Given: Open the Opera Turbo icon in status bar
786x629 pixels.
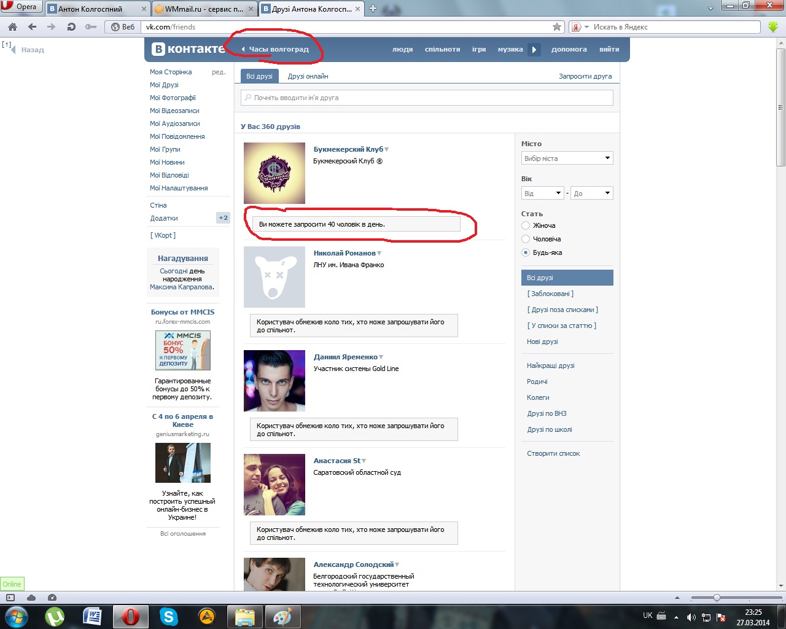Looking at the screenshot, I should tap(52, 598).
